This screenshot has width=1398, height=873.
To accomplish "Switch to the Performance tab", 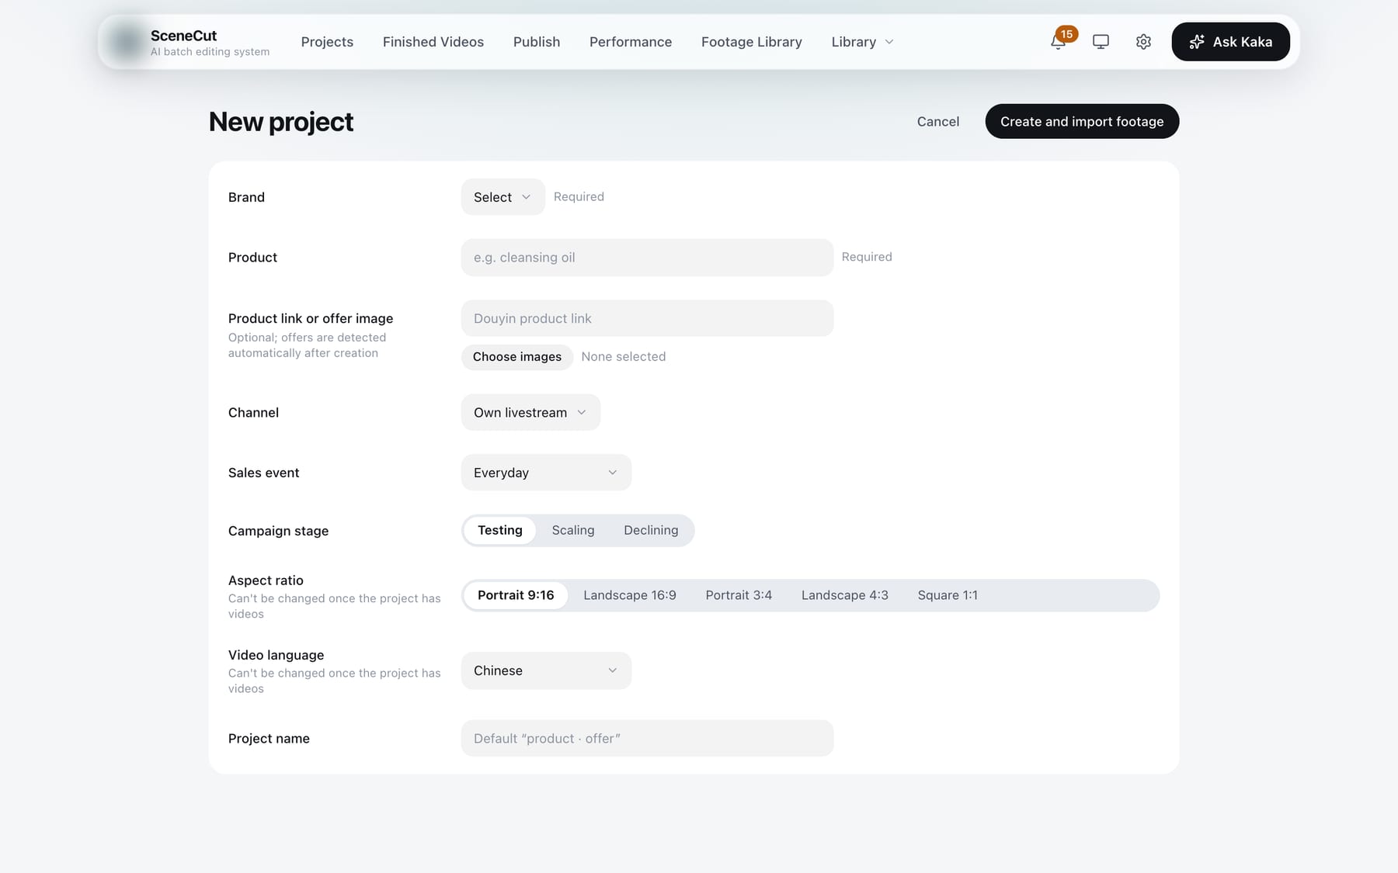I will (x=631, y=42).
